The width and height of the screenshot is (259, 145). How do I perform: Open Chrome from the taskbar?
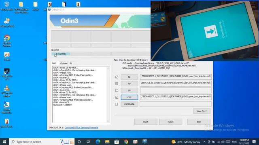pos(126,142)
